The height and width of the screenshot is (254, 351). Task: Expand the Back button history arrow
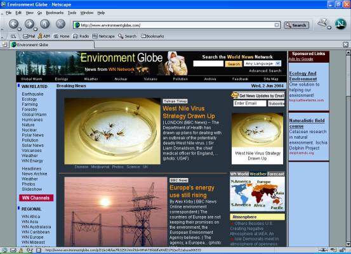click(x=20, y=29)
